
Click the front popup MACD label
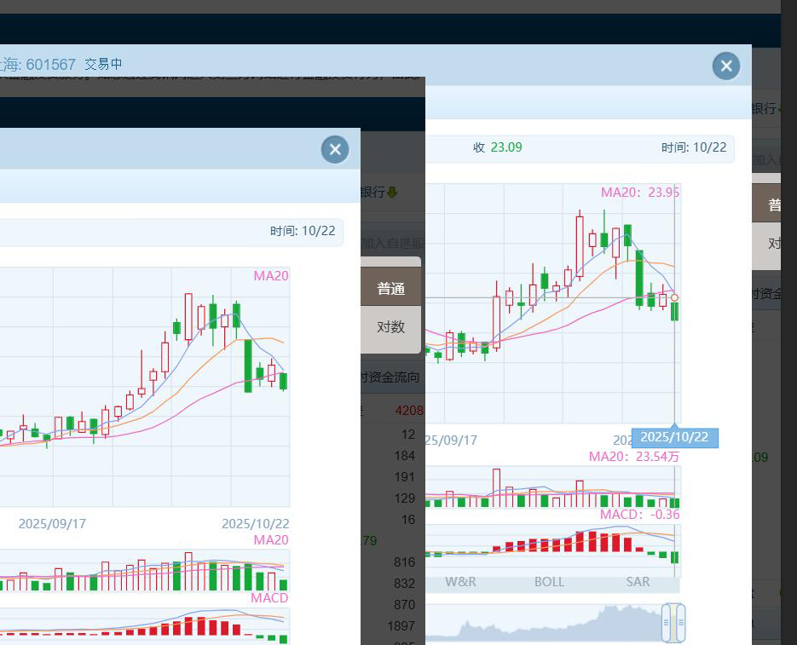click(269, 598)
